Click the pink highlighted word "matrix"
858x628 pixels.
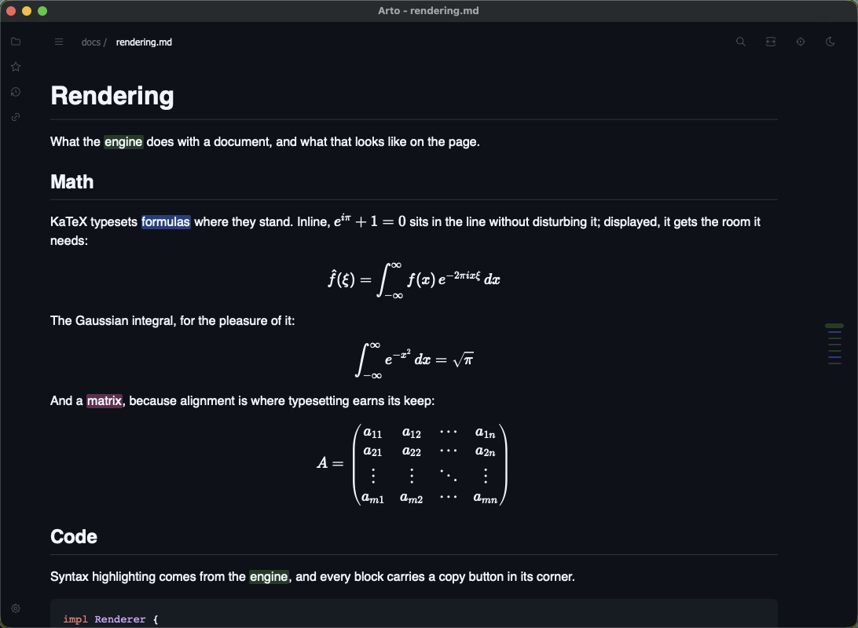tap(104, 401)
